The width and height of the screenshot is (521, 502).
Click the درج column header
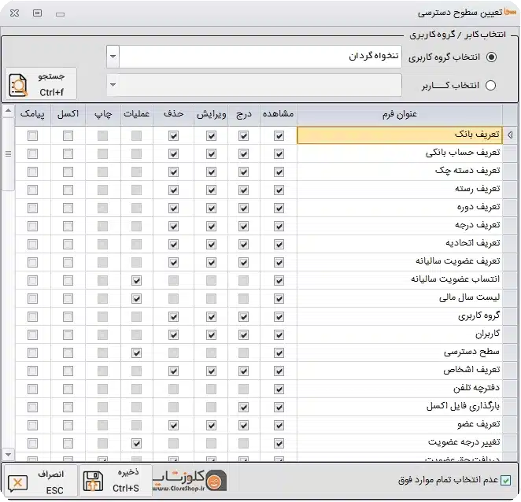tap(244, 114)
